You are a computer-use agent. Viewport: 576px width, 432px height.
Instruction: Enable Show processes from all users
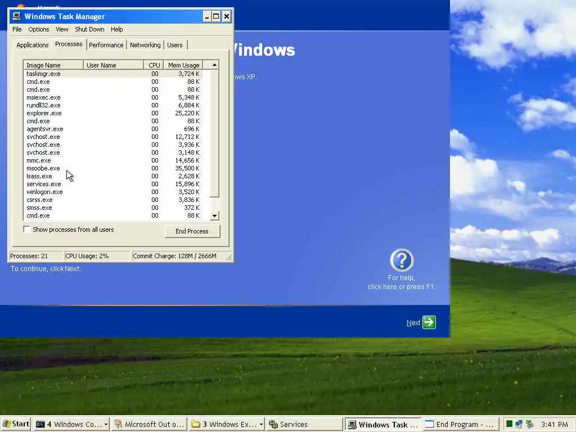(x=27, y=229)
